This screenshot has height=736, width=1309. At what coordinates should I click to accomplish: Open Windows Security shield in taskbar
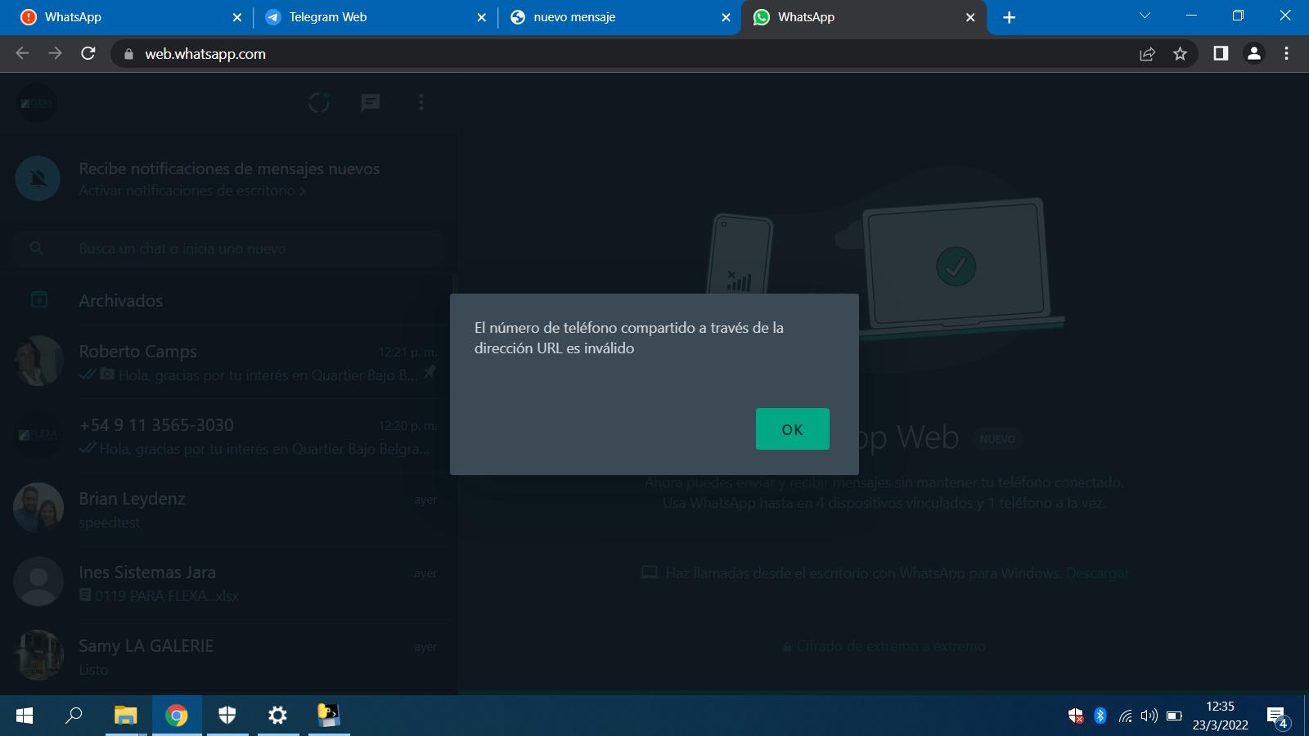coord(227,716)
